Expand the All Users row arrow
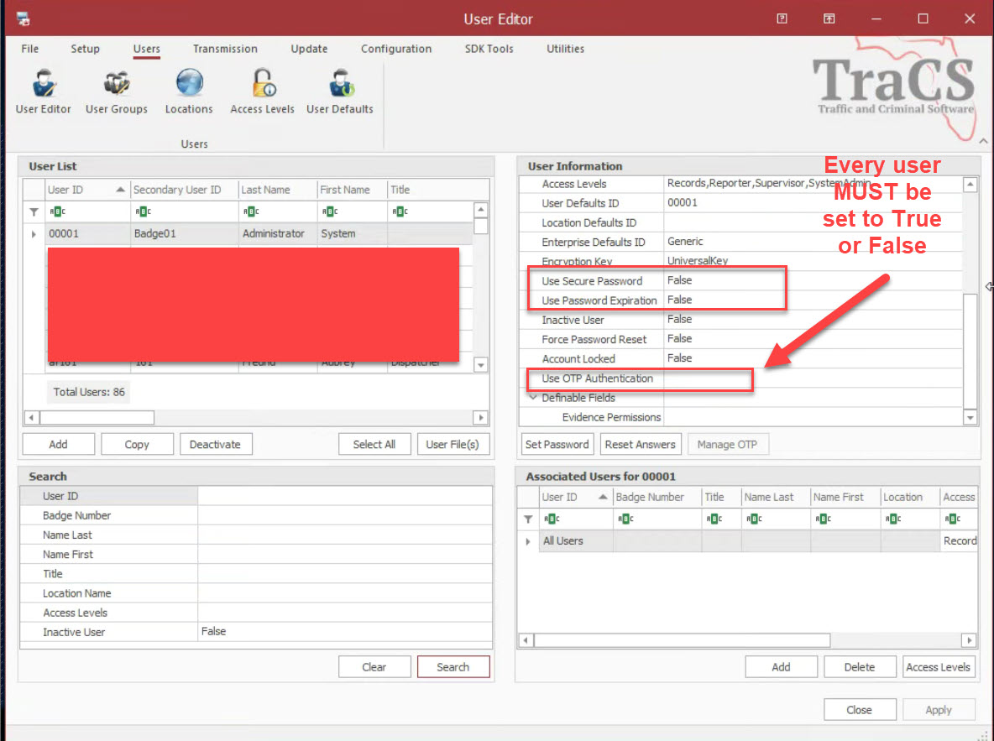 528,541
